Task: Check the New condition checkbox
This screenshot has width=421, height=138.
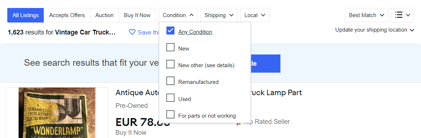Action: pos(170,48)
